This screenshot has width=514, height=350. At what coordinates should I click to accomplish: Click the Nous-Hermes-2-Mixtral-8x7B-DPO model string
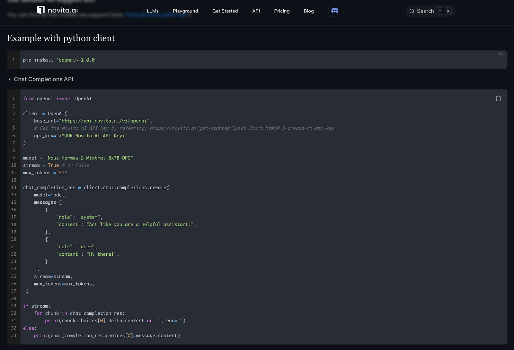(89, 158)
